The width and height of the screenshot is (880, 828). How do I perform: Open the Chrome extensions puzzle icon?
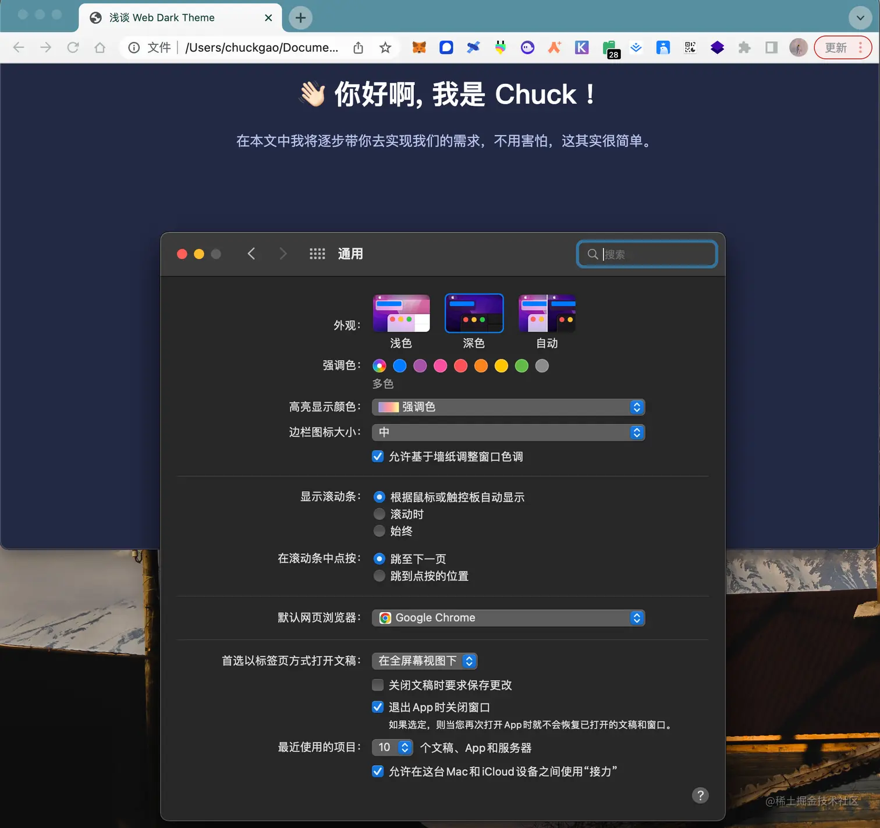pos(744,48)
